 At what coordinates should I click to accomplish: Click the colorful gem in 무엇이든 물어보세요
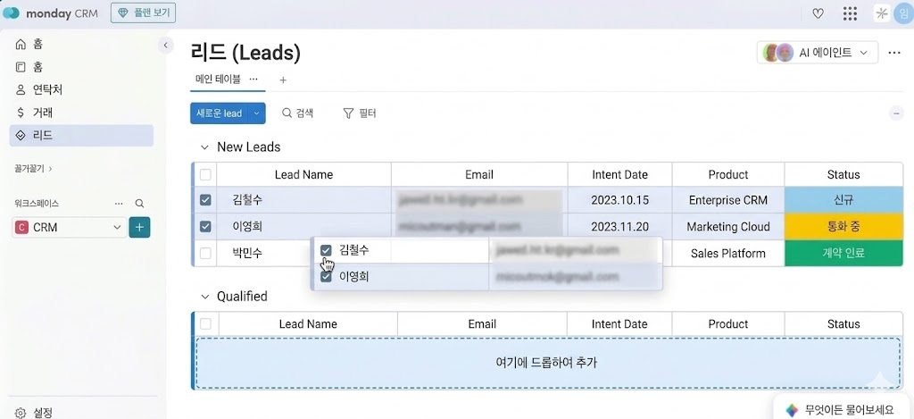(791, 410)
